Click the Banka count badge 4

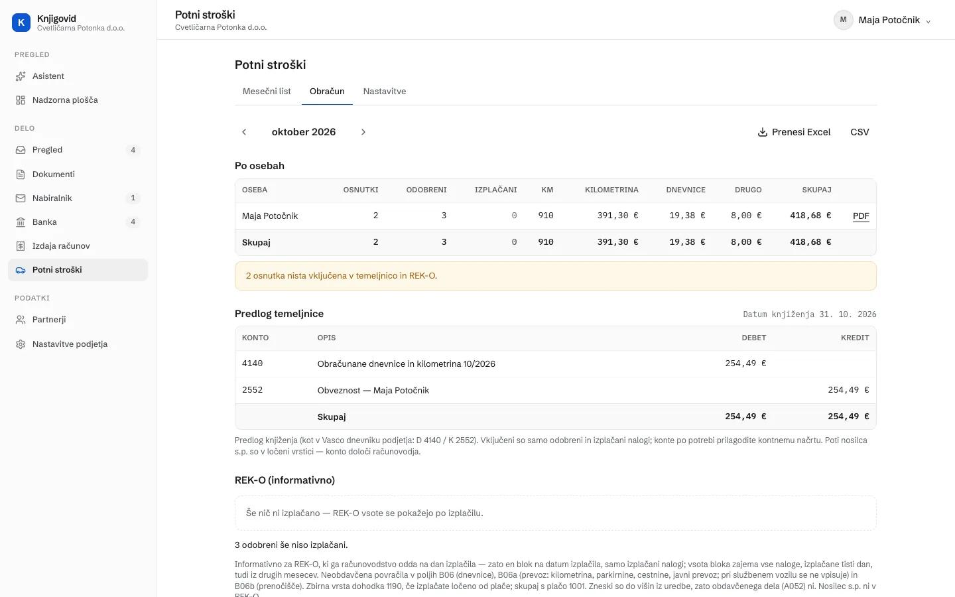[x=133, y=222]
